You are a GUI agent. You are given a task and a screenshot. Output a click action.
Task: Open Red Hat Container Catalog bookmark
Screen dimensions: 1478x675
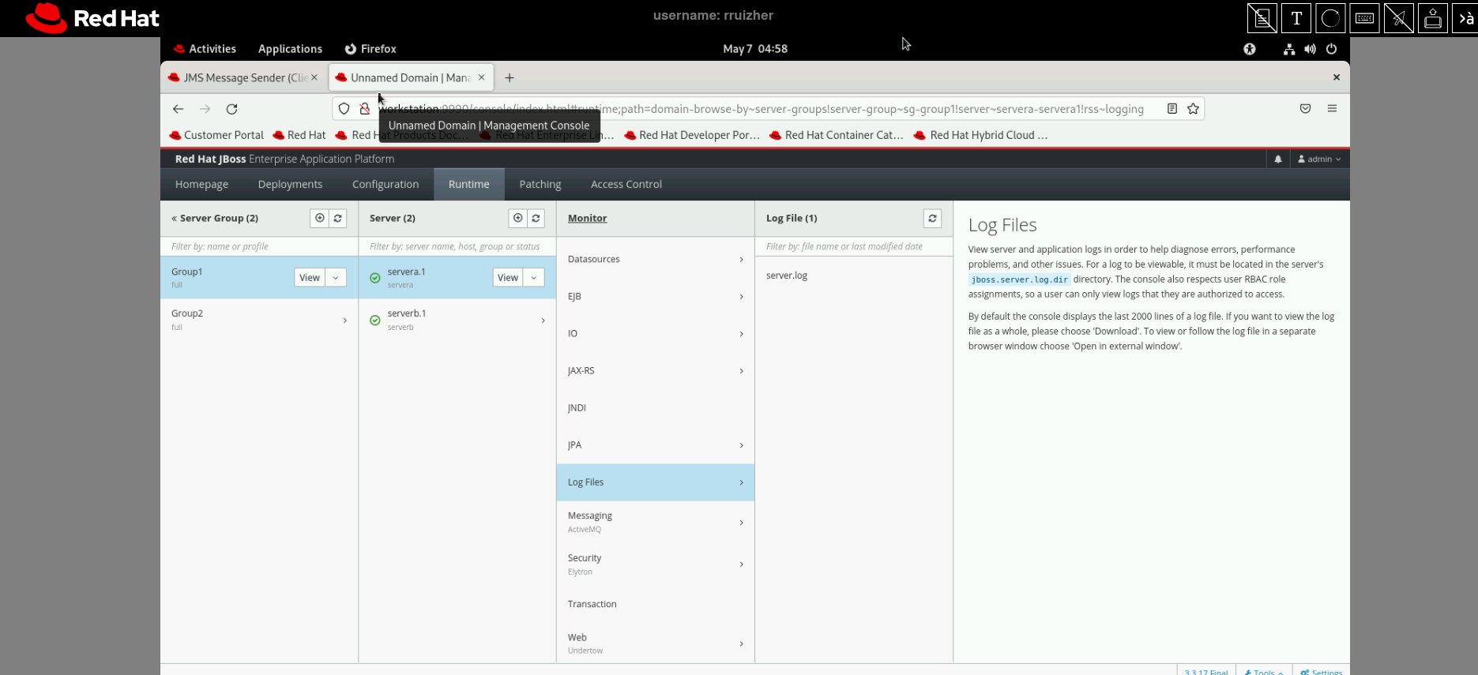(837, 135)
